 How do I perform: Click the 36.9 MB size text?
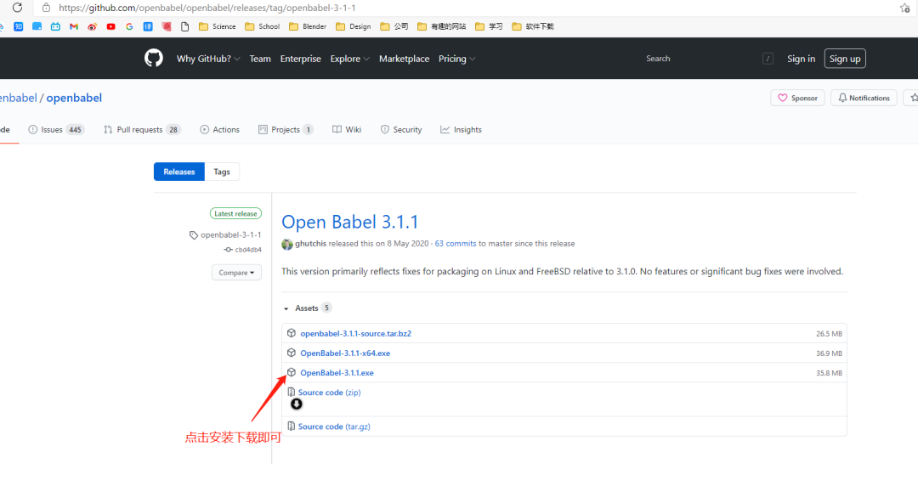coord(829,353)
